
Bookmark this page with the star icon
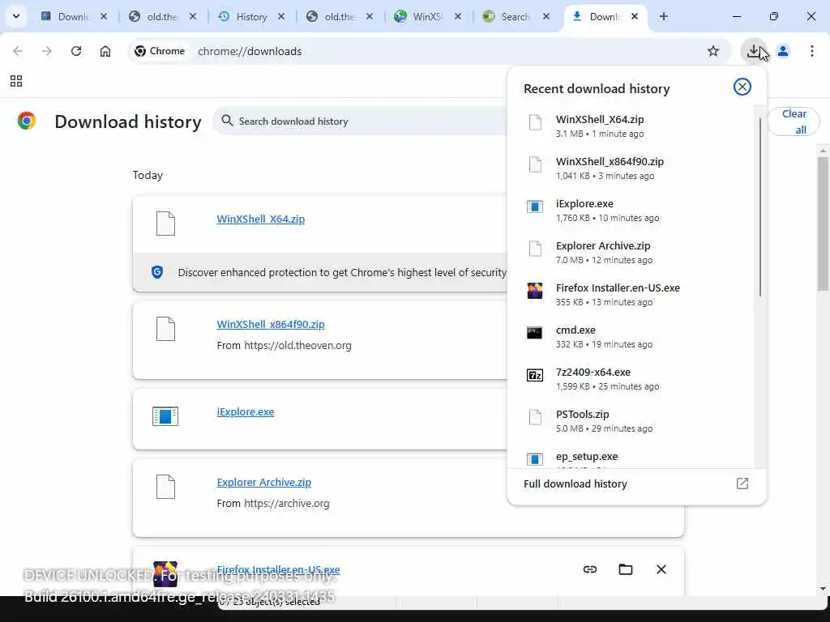click(x=713, y=51)
